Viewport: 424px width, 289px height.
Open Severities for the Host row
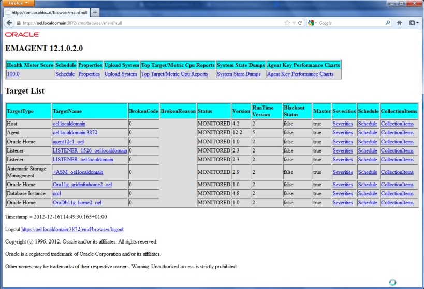click(x=343, y=124)
